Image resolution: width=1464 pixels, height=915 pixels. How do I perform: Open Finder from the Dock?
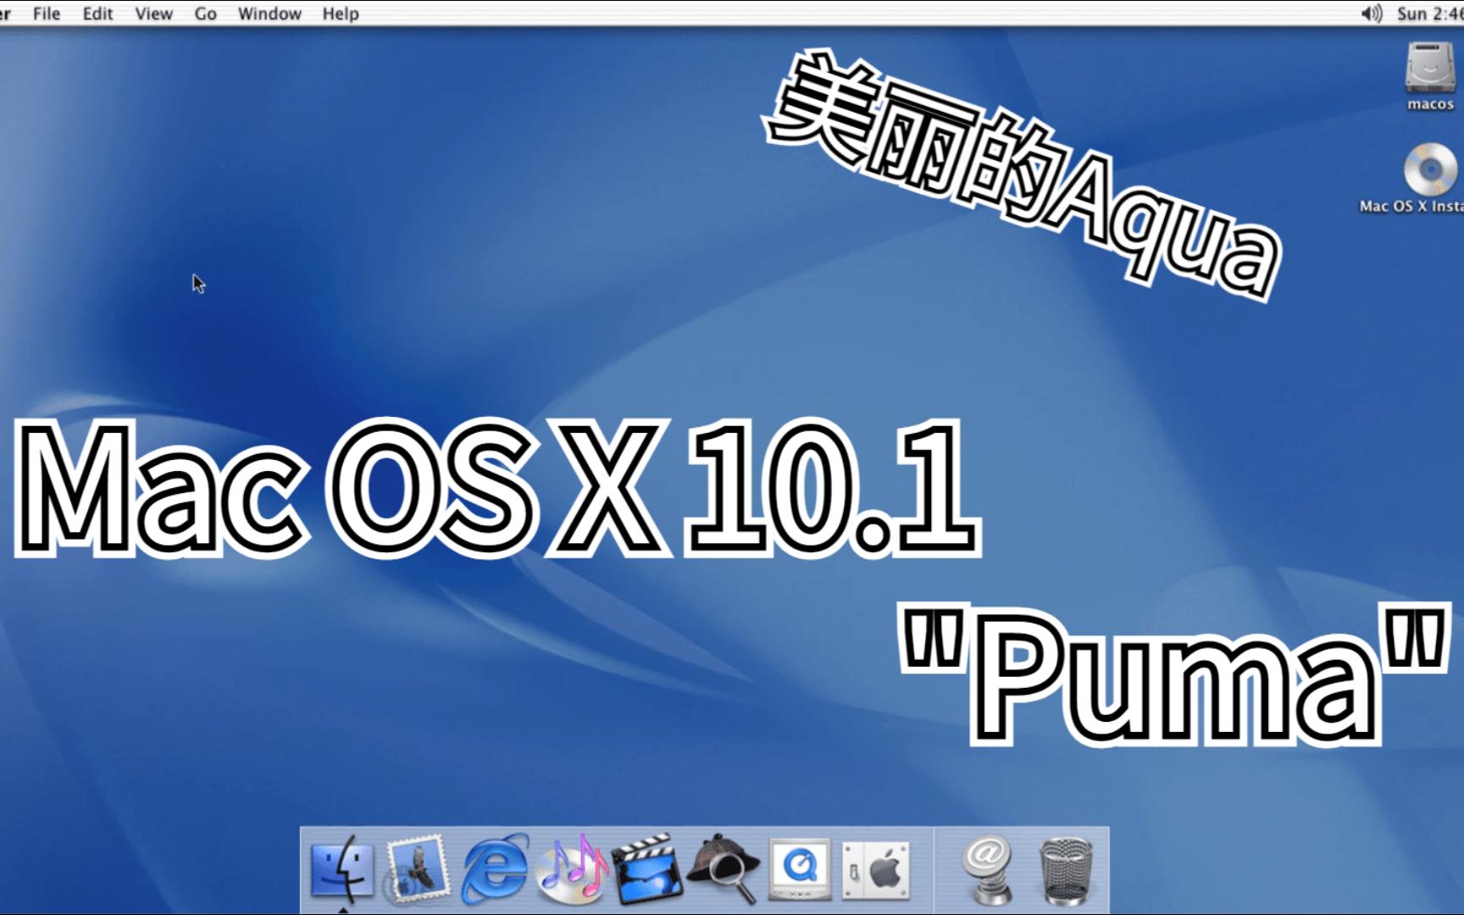[341, 868]
